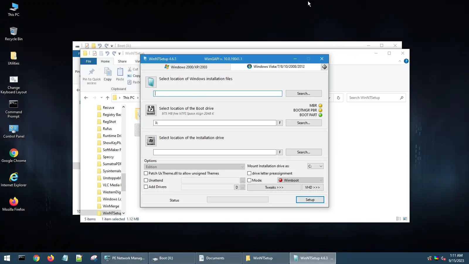
Task: Open the Tweaks >>> panel
Action: [x=274, y=187]
